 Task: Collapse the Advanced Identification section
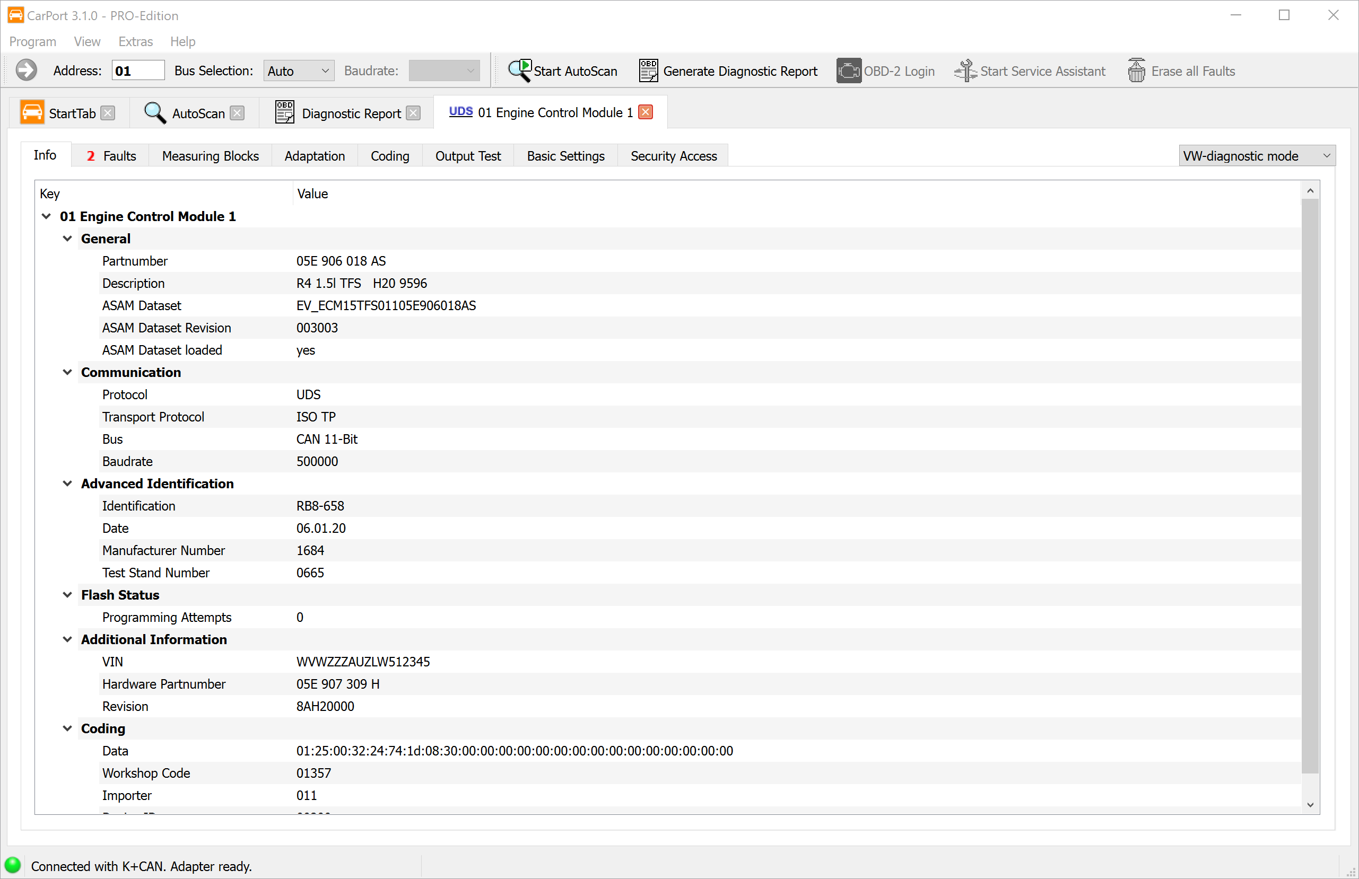[x=67, y=484]
